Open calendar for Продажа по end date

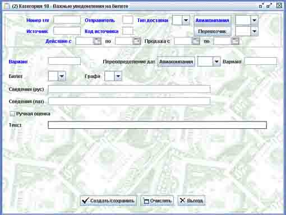(235, 41)
